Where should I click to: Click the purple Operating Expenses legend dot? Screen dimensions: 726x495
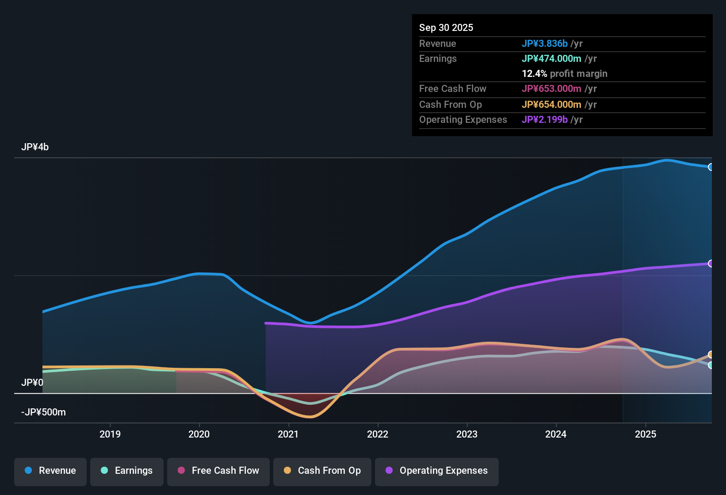pos(389,471)
